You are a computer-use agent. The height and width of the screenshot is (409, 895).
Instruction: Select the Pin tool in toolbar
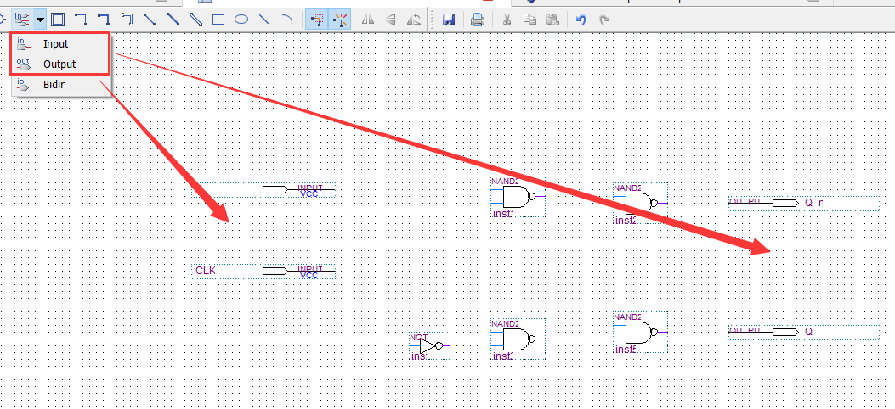coord(22,20)
